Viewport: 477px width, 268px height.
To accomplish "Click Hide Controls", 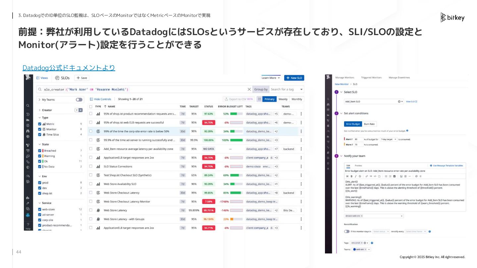I will click(x=100, y=99).
